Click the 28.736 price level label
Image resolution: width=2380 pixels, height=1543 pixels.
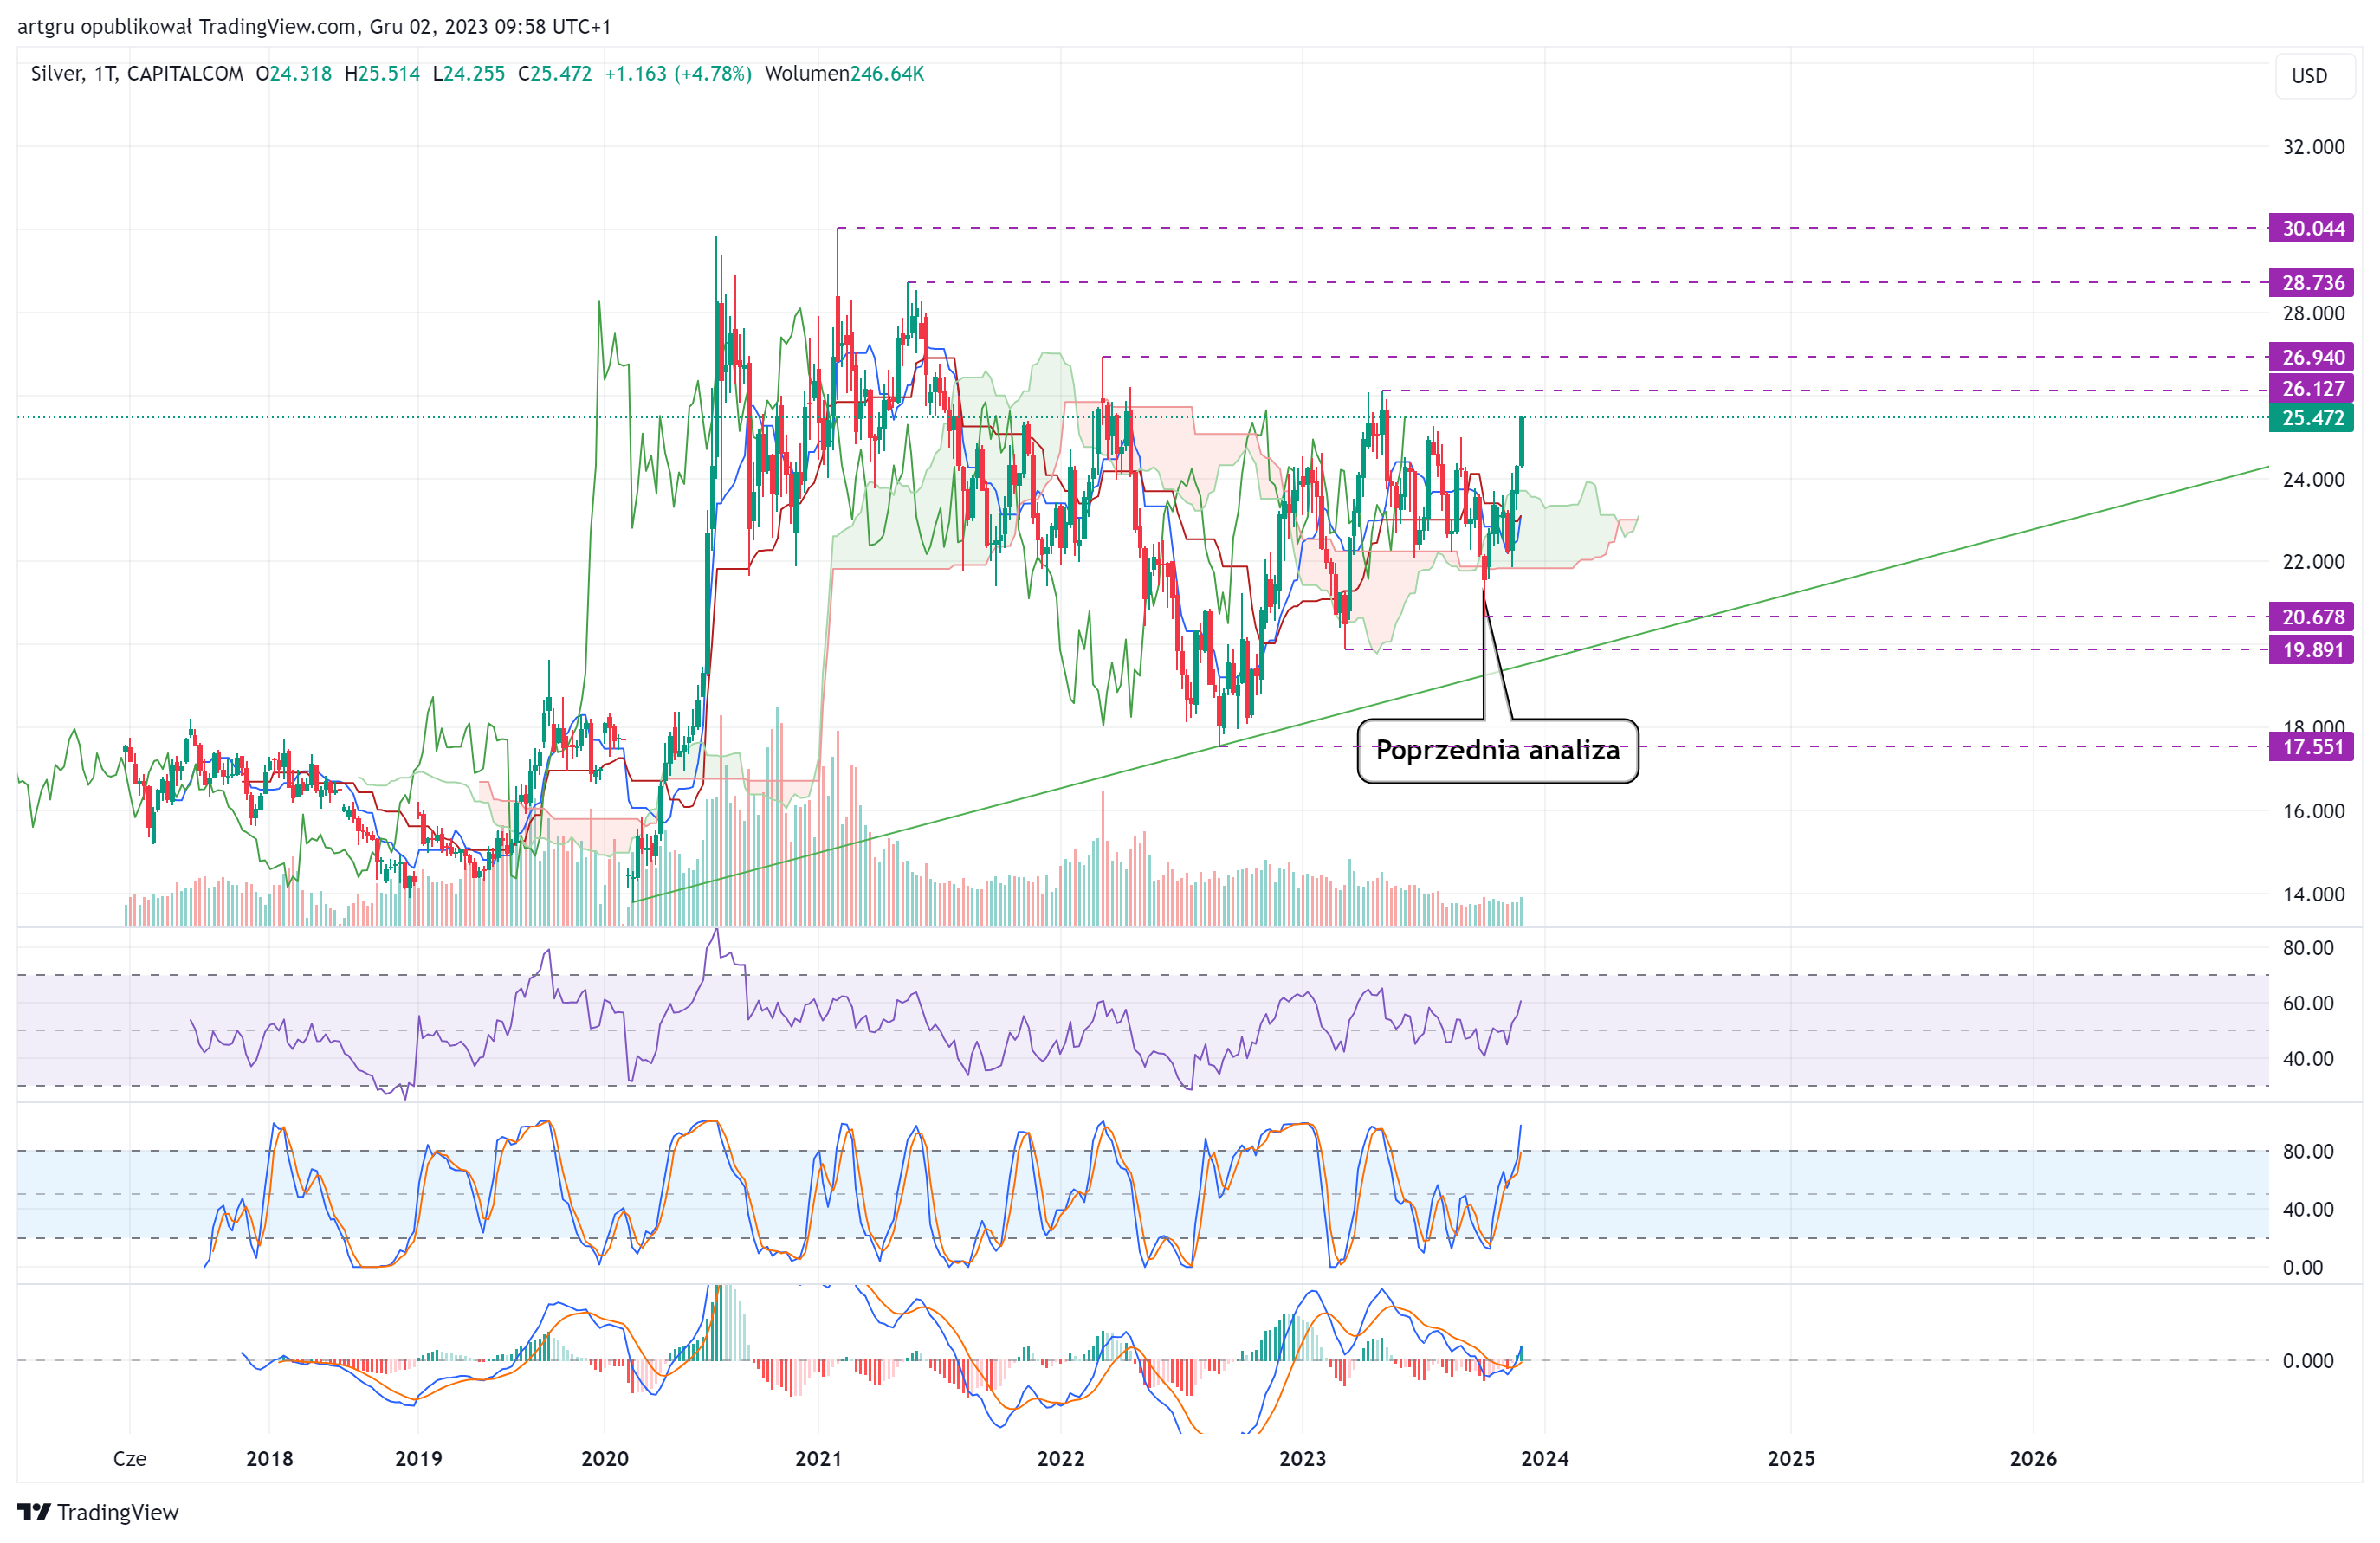tap(2311, 283)
